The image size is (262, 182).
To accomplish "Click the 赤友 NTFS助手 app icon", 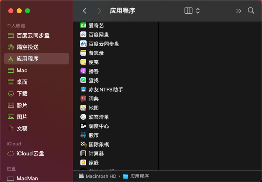I will click(x=83, y=89).
